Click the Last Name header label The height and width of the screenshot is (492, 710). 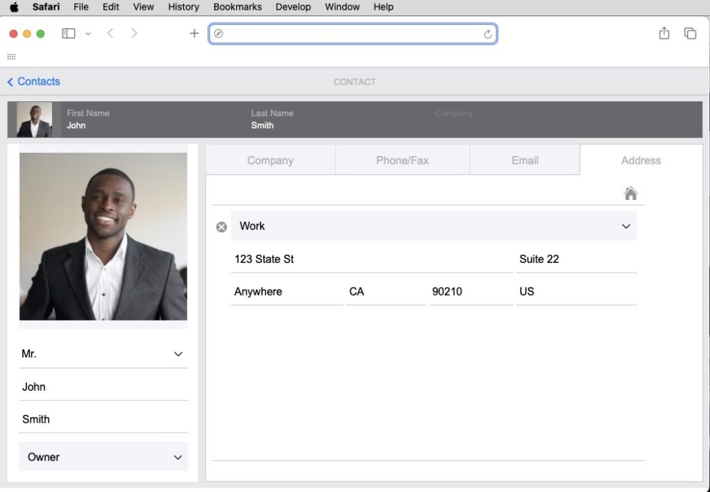(272, 113)
